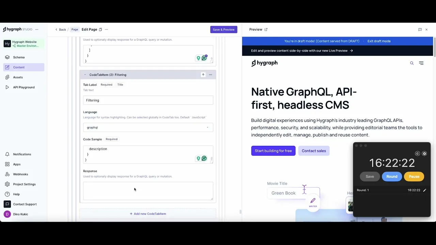Open the Edit Page three-dots options menu

coord(106,30)
